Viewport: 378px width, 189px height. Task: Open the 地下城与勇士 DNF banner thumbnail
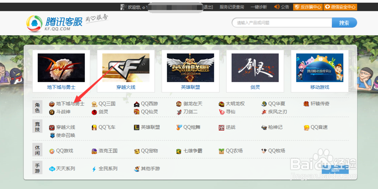pos(61,68)
